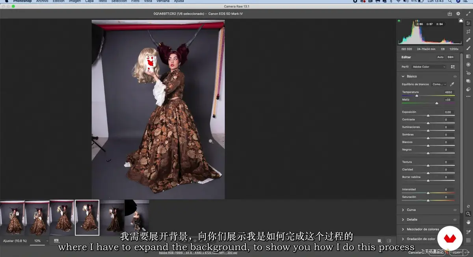Click the rotate/reset arrows icon
The height and width of the screenshot is (257, 473).
[x=468, y=206]
